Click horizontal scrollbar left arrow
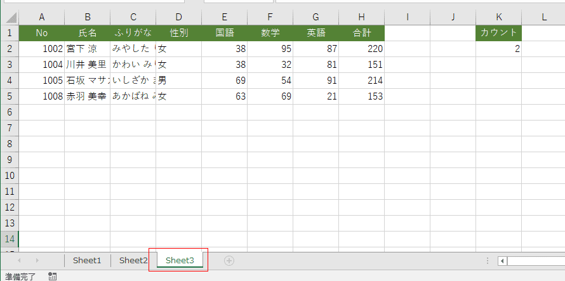The height and width of the screenshot is (281, 565). pos(503,261)
